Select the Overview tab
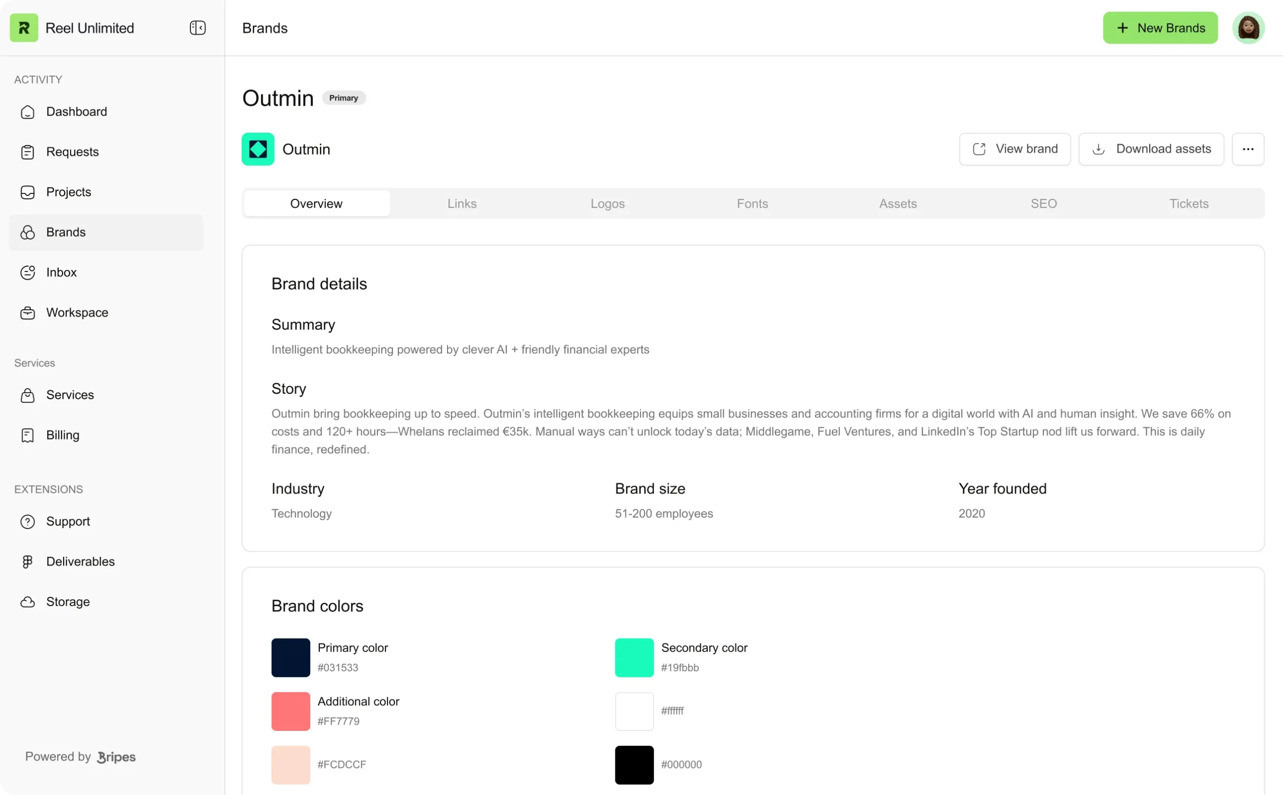The width and height of the screenshot is (1283, 795). tap(316, 203)
